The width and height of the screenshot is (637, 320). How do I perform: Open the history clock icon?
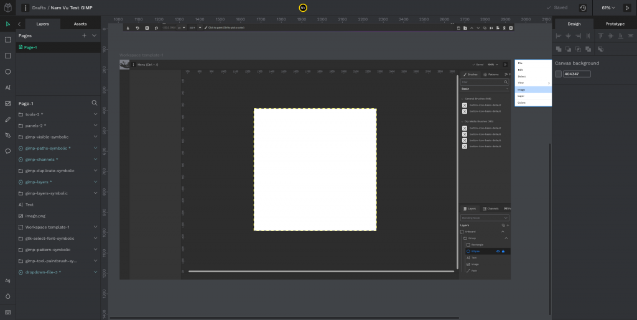[582, 7]
